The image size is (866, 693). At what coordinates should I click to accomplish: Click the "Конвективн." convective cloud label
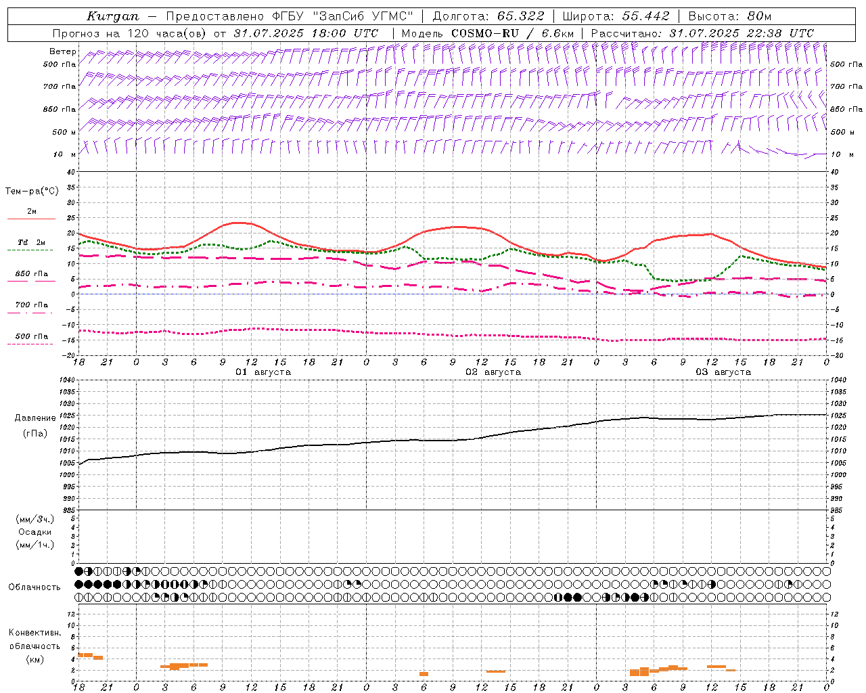(x=35, y=633)
